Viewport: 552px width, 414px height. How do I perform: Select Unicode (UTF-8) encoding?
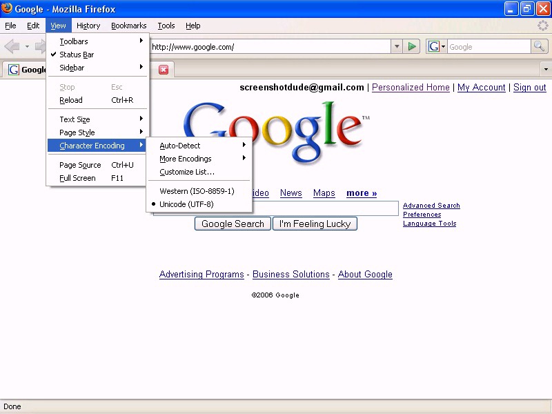point(186,204)
